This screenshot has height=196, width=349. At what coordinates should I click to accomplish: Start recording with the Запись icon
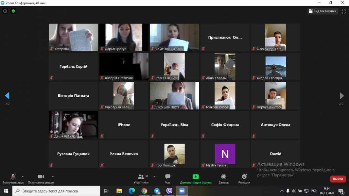[x=223, y=177]
